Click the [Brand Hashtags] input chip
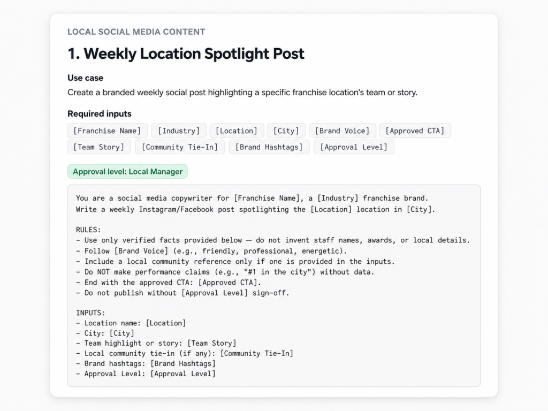The image size is (548, 411). 269,147
